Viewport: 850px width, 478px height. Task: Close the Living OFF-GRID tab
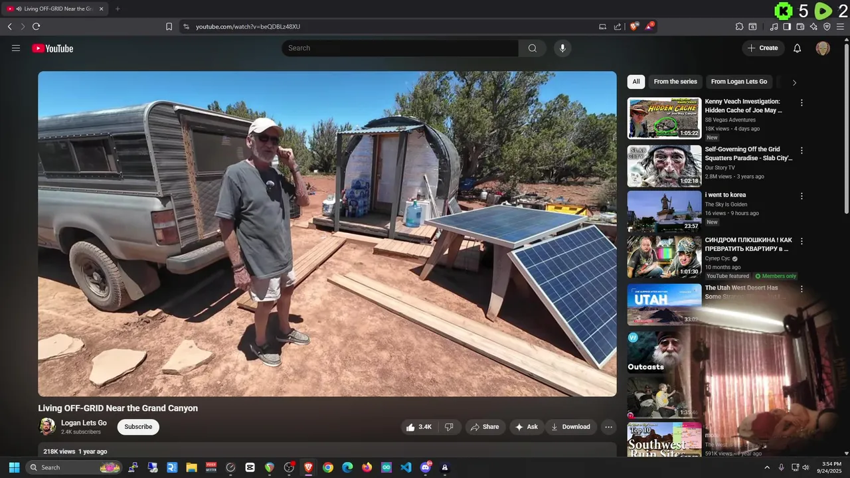click(102, 9)
